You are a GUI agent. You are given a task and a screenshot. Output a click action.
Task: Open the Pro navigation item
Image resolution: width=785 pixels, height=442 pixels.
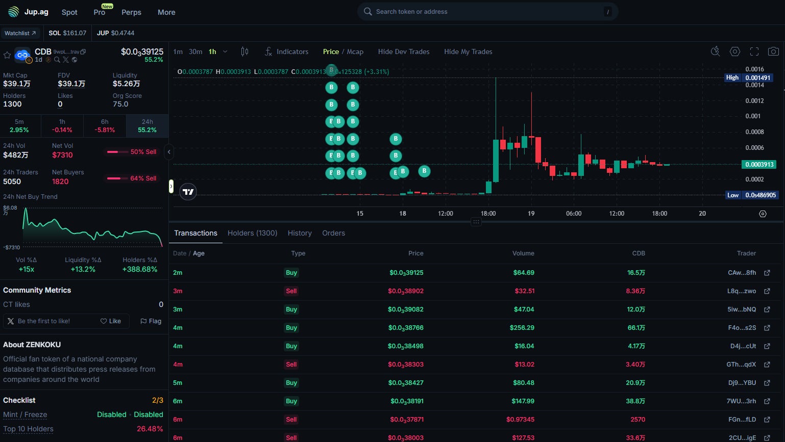[100, 12]
